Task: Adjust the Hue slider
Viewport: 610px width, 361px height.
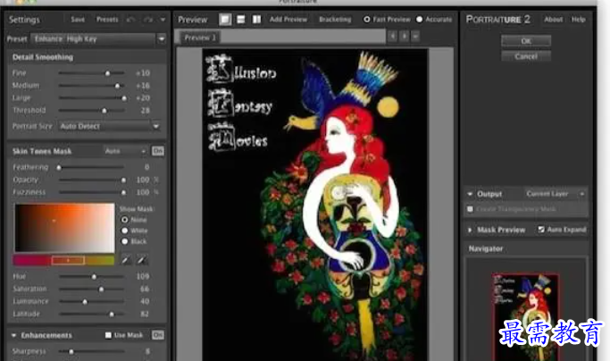Action: pyautogui.click(x=94, y=276)
